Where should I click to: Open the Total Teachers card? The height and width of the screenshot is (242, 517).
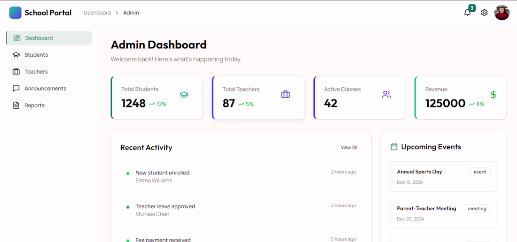click(x=258, y=98)
